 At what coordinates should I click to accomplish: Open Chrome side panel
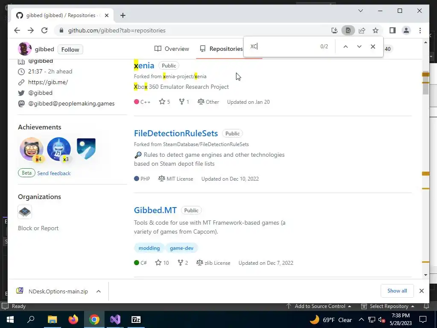click(393, 30)
